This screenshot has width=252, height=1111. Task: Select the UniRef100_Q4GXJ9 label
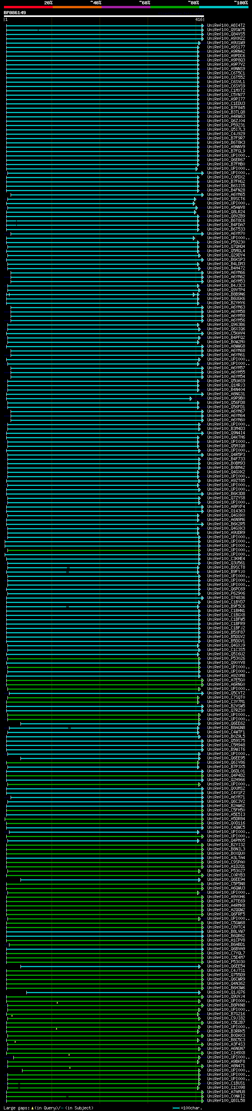226,645
